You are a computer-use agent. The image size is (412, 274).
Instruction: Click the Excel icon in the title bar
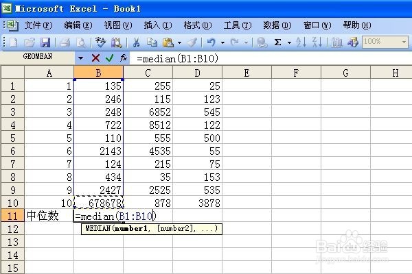pos(7,8)
